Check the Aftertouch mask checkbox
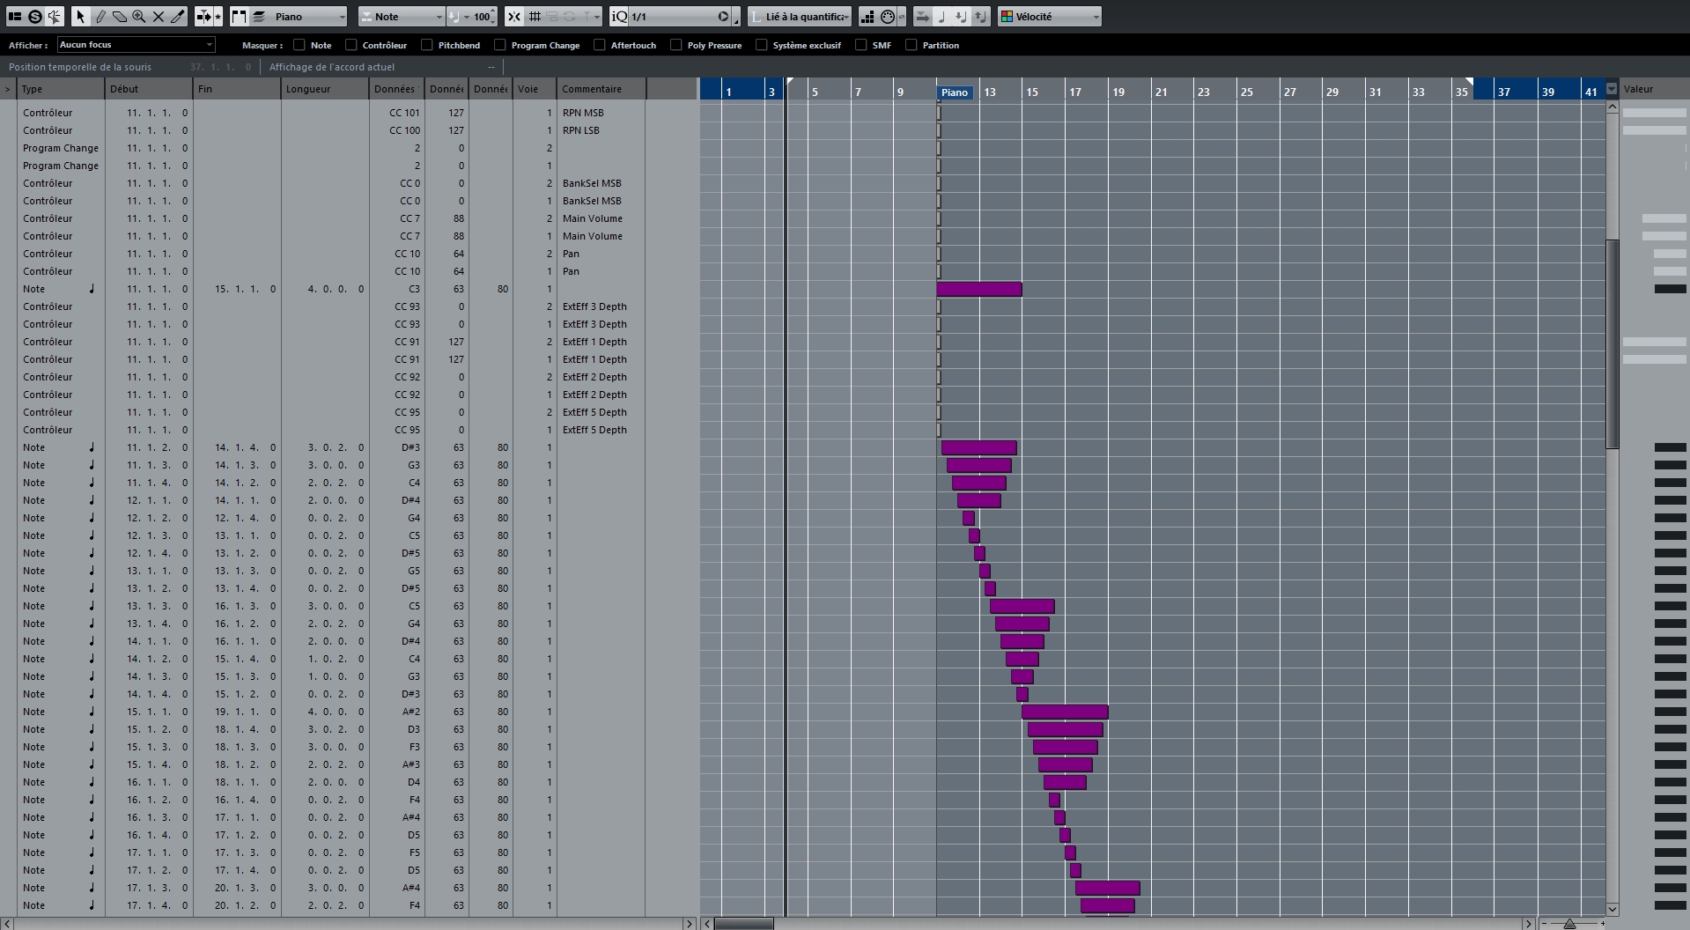Viewport: 1690px width, 930px height. click(600, 45)
